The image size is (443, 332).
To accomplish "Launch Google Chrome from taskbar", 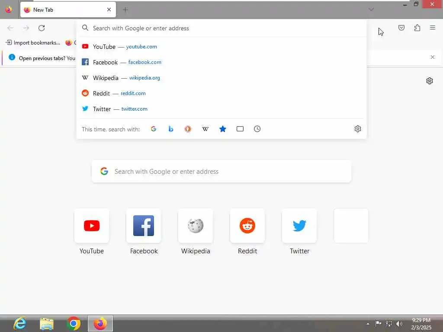I will click(x=74, y=323).
